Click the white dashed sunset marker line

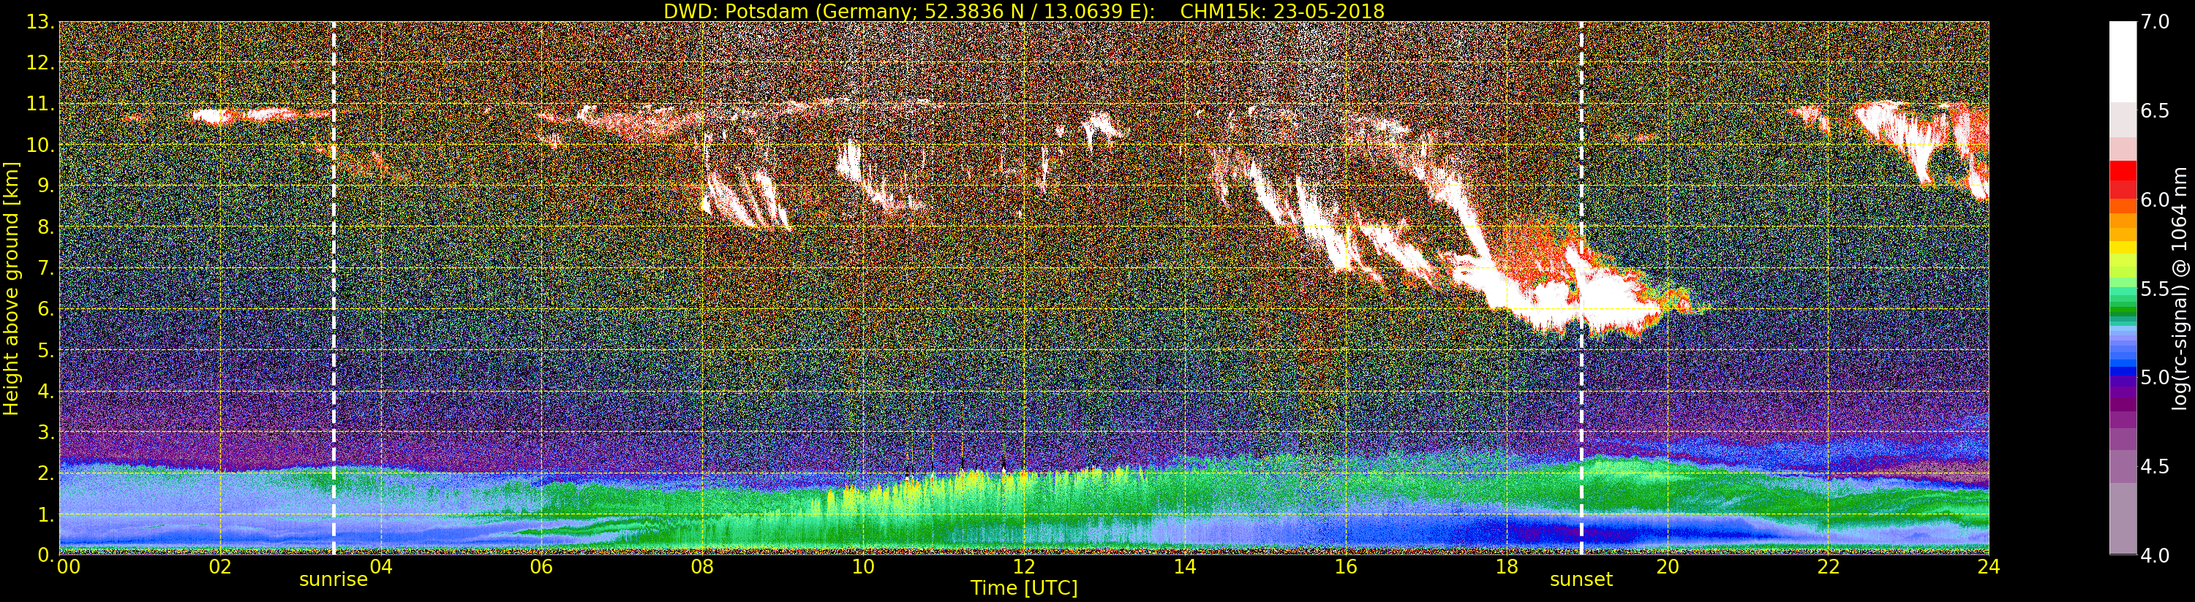tap(1581, 288)
